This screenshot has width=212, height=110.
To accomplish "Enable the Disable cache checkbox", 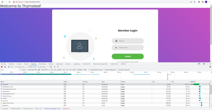I will 27,67.
